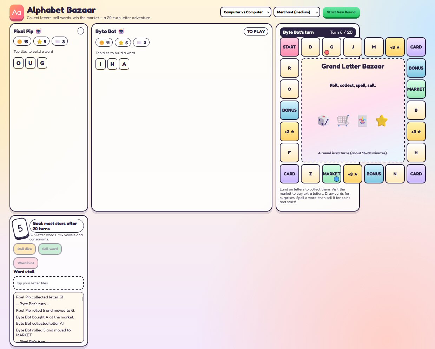Toggle the circle indicator in Pixel Pip panel
Screen dimensions: 435x349
click(81, 31)
